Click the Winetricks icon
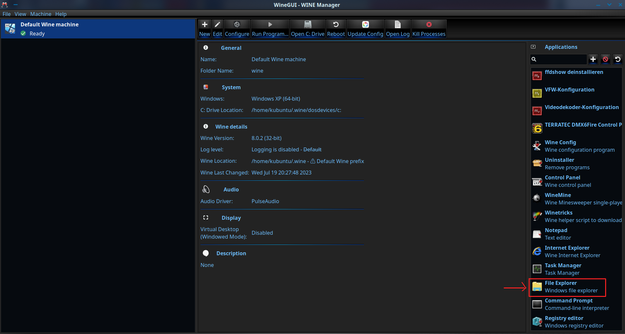The height and width of the screenshot is (334, 625). [537, 216]
